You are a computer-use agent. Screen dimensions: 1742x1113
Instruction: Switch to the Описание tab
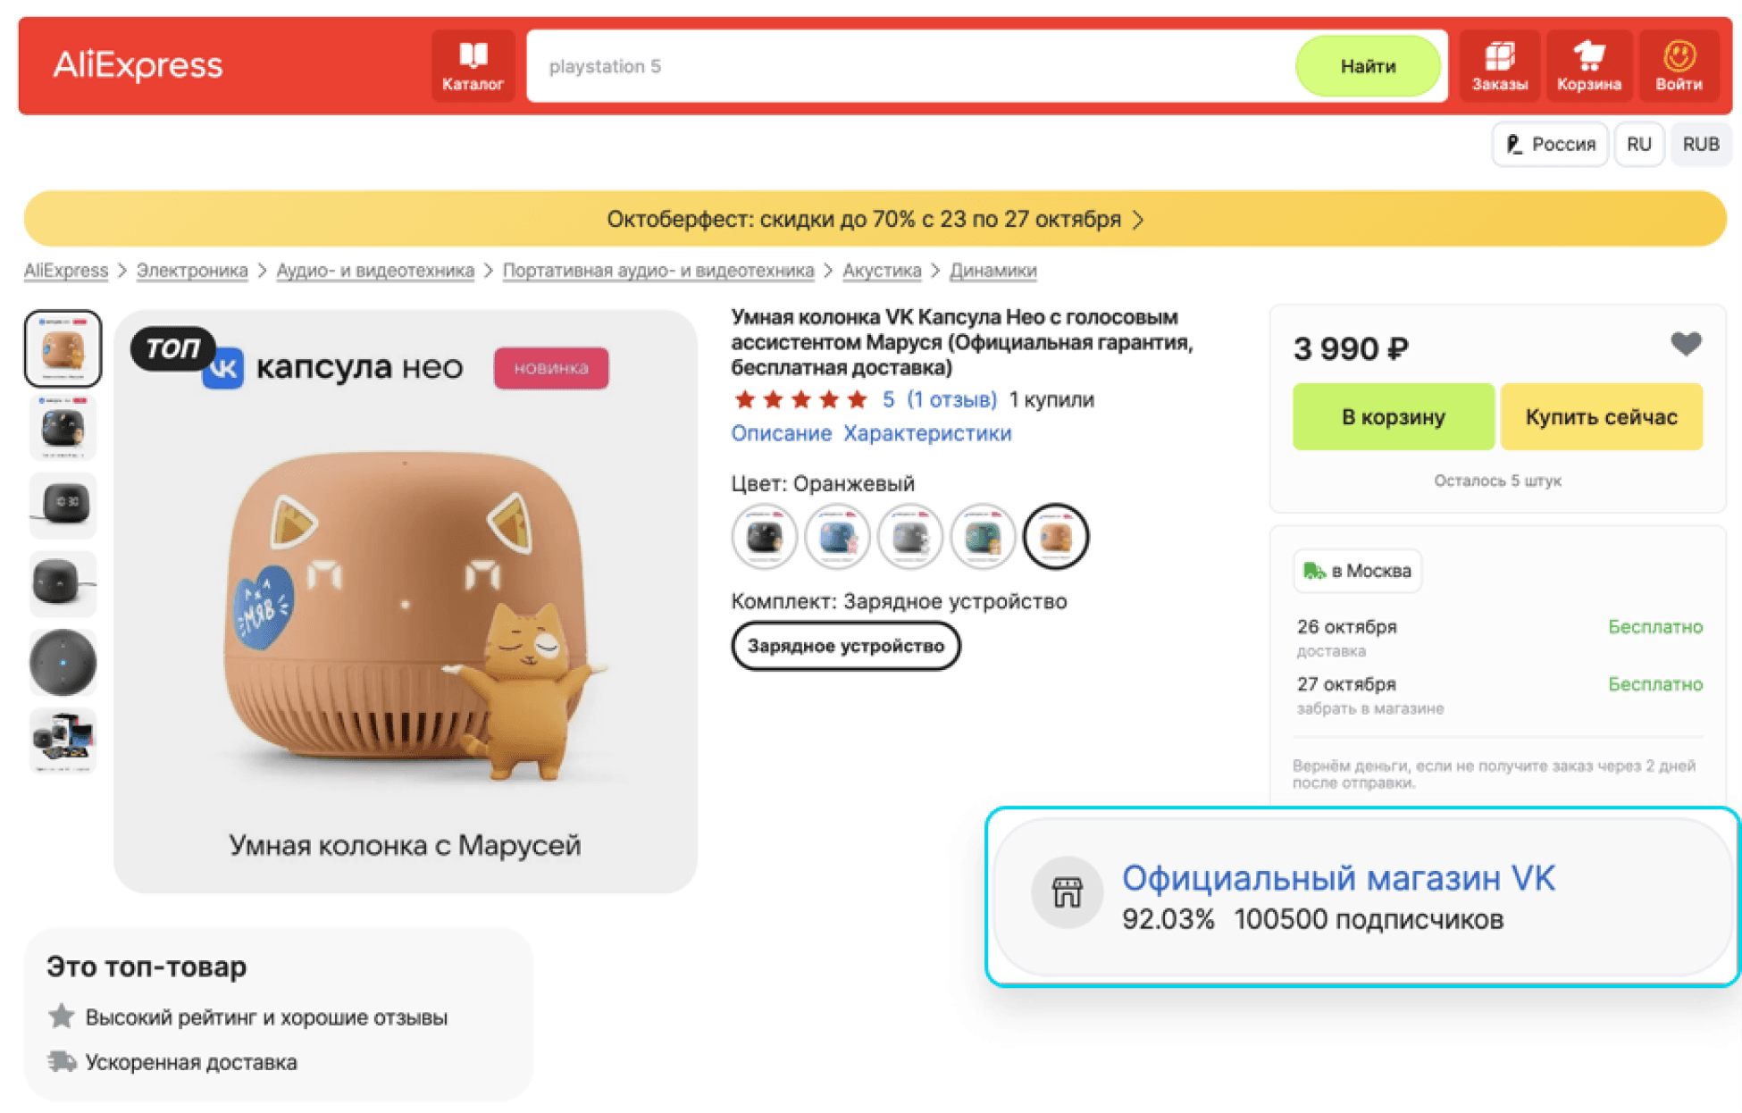pyautogui.click(x=781, y=433)
